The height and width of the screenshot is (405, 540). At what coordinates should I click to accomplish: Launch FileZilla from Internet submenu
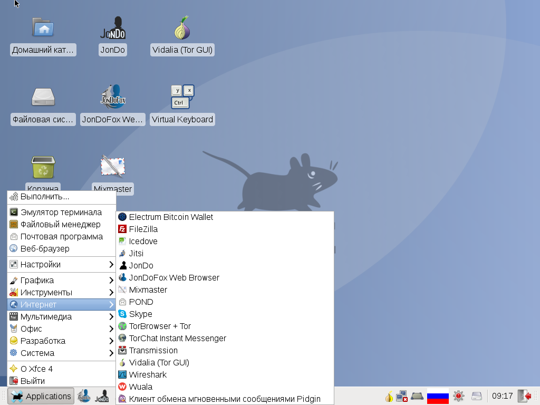(x=225, y=229)
